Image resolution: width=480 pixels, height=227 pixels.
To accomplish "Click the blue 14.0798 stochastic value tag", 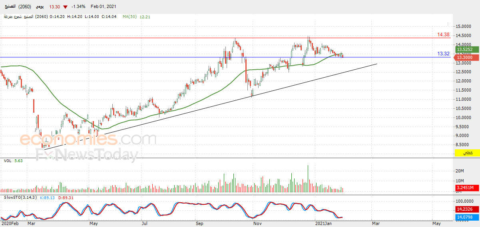I will (x=465, y=217).
